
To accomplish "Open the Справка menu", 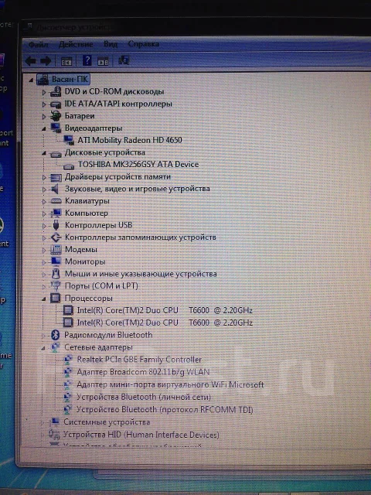I will (144, 44).
